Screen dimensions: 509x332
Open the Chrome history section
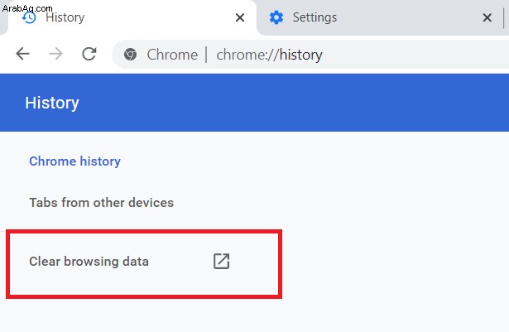75,161
